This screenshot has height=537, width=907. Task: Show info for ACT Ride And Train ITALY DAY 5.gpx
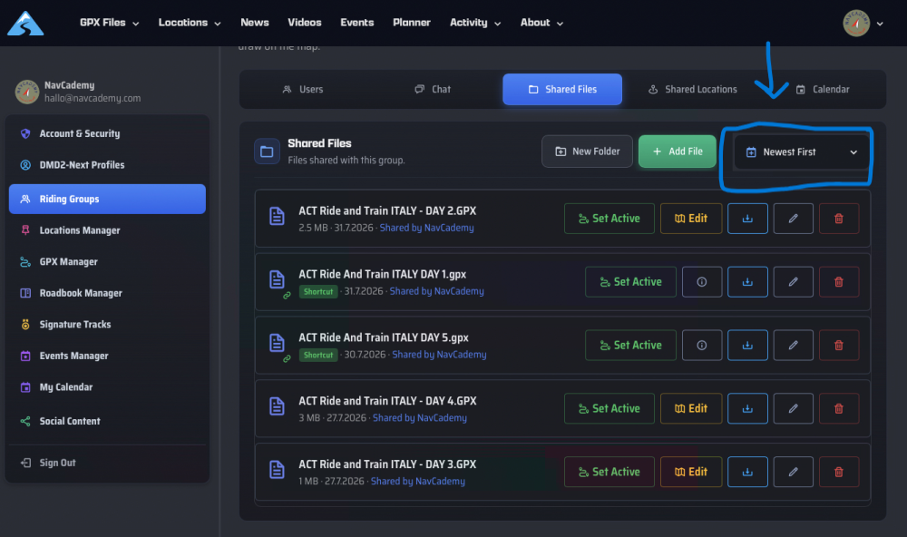point(702,345)
